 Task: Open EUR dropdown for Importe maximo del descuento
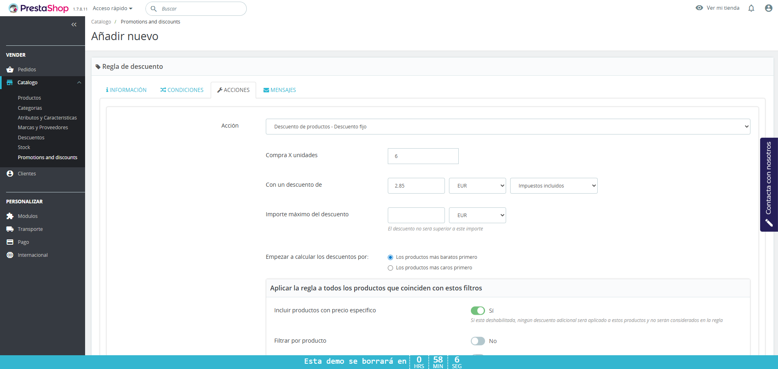click(477, 215)
